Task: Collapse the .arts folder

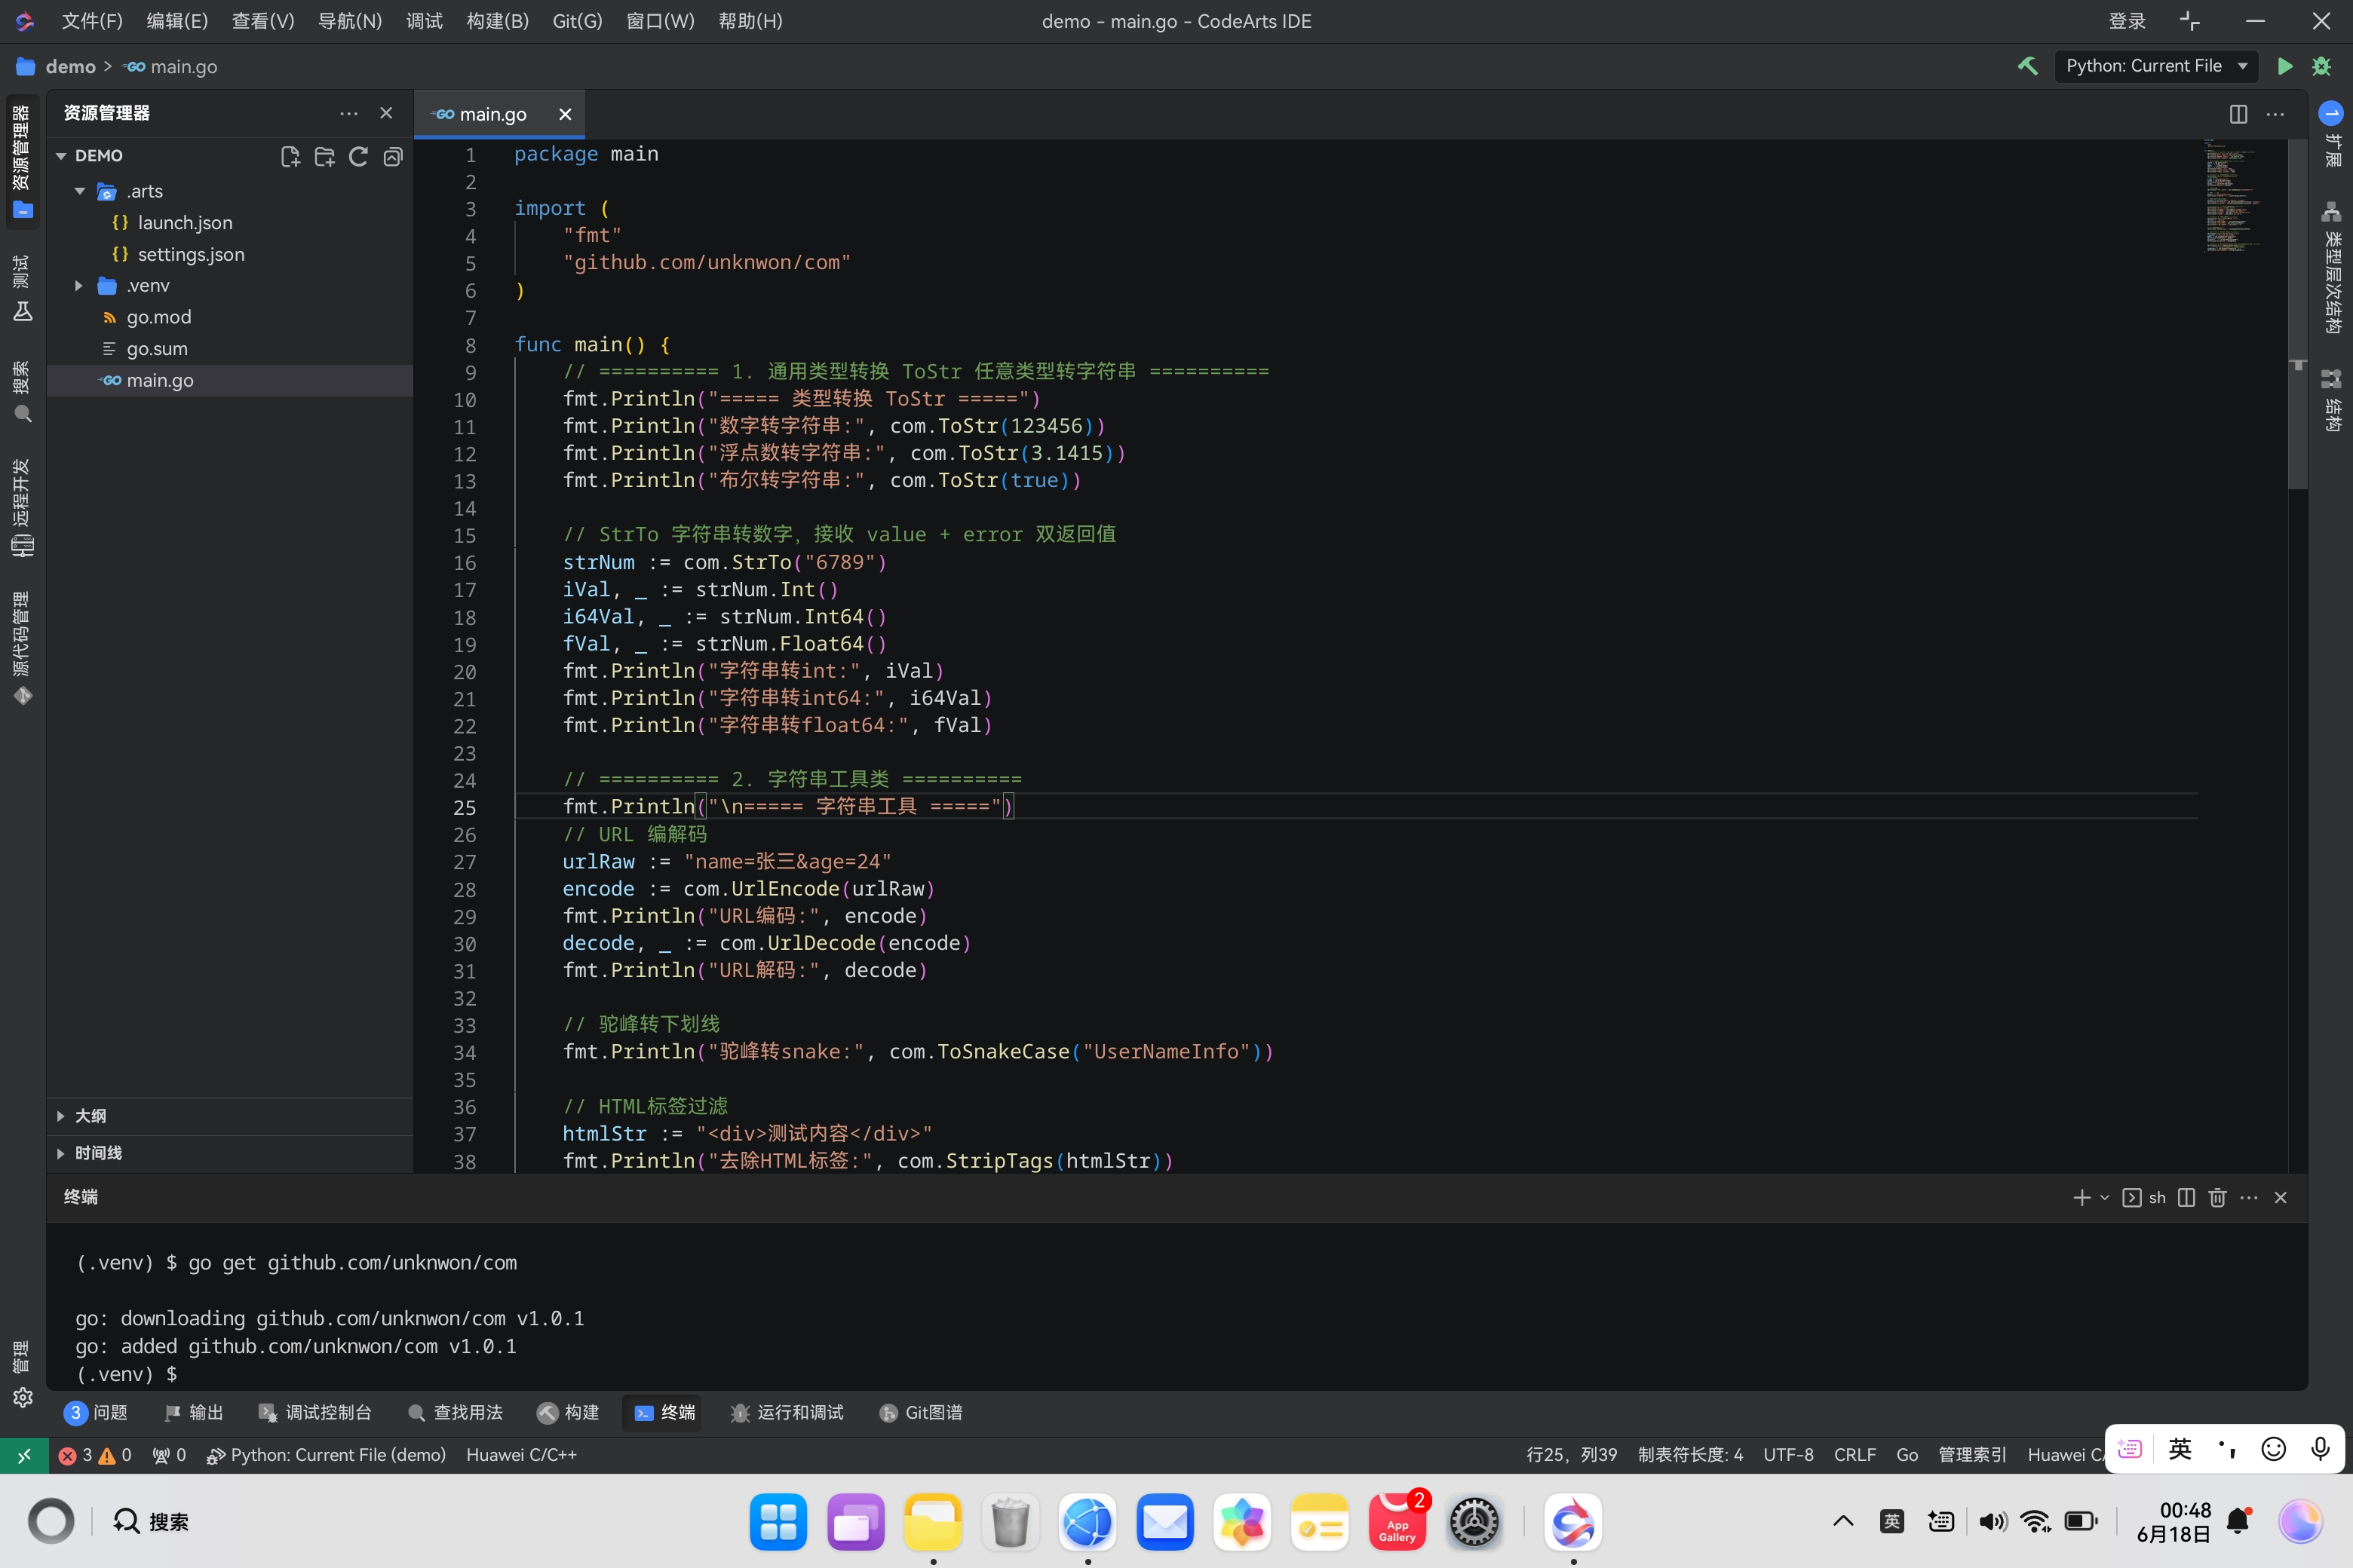Action: [x=79, y=191]
